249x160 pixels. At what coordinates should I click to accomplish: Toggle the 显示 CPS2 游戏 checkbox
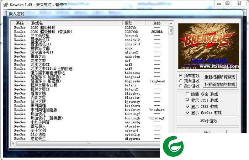(x=187, y=107)
